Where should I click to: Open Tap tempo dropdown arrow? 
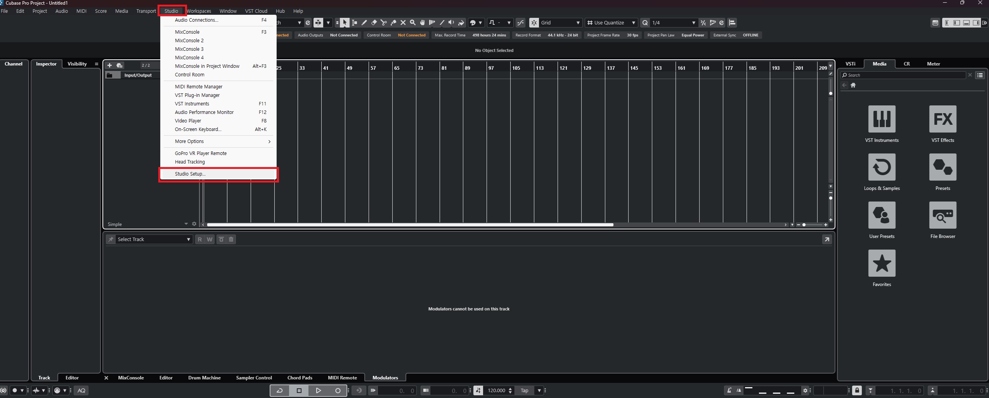pyautogui.click(x=539, y=391)
